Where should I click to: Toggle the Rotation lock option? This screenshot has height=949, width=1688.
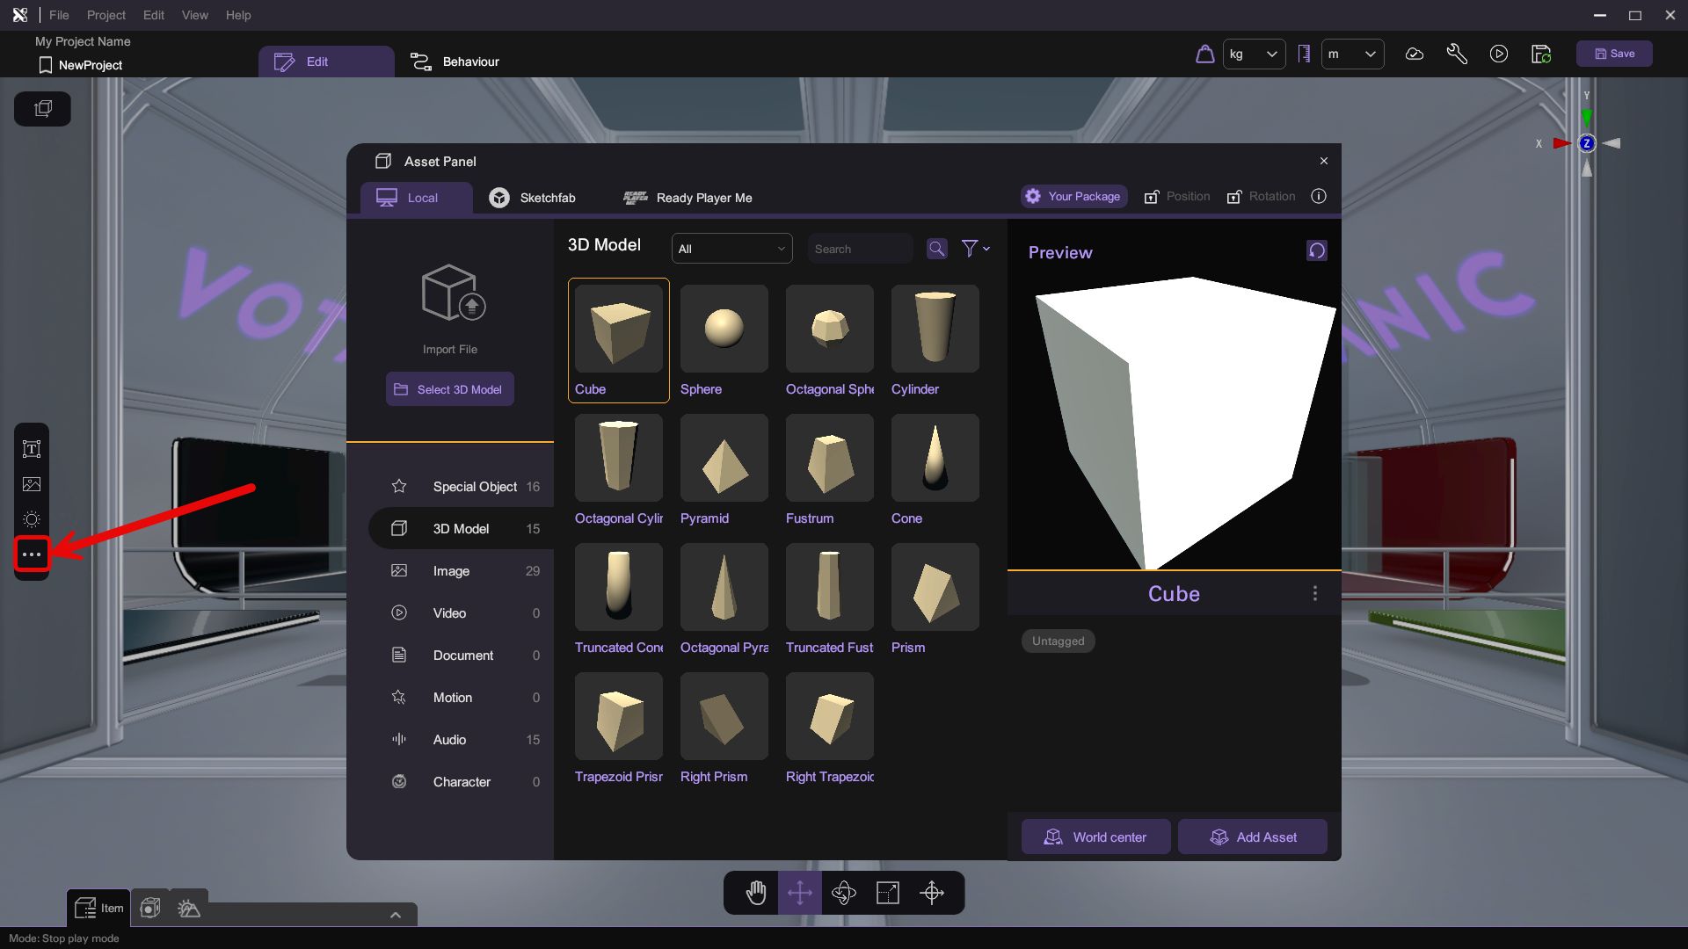coord(1261,197)
